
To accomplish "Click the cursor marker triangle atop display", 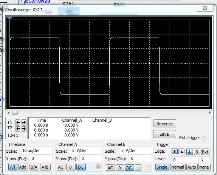I will click(9, 18).
